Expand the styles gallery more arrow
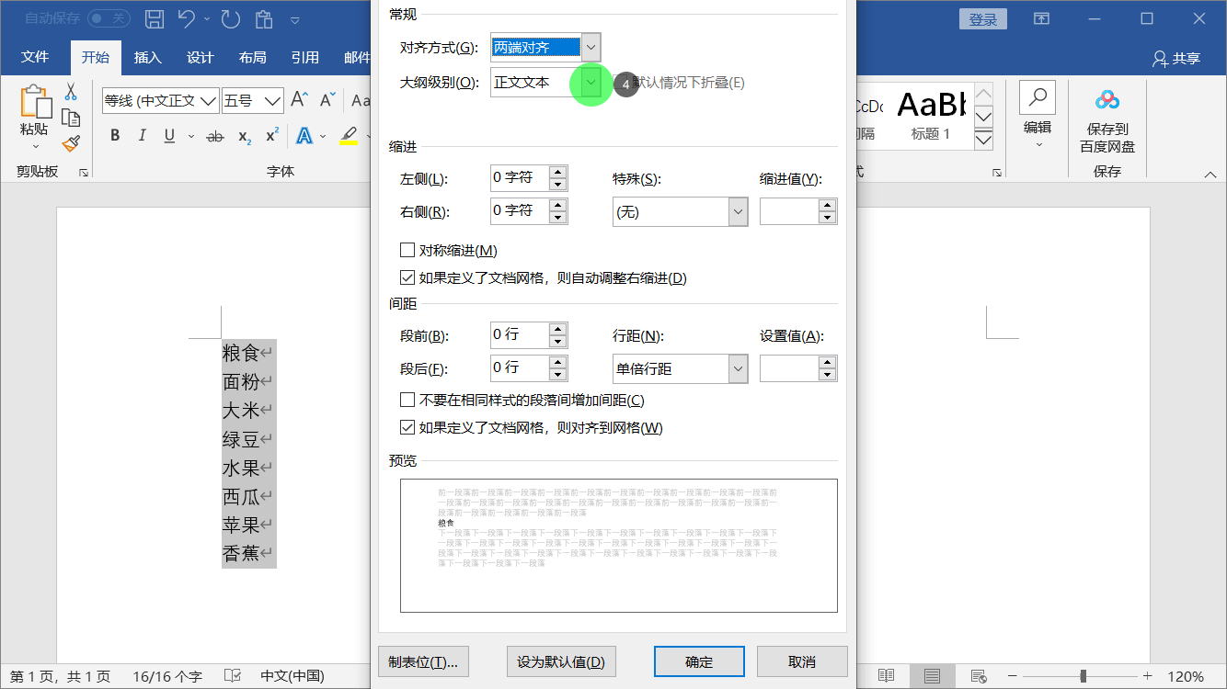 pos(983,140)
